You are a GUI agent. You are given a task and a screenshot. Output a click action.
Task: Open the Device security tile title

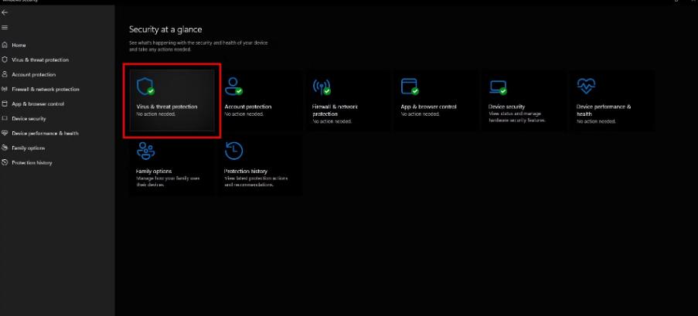click(506, 107)
